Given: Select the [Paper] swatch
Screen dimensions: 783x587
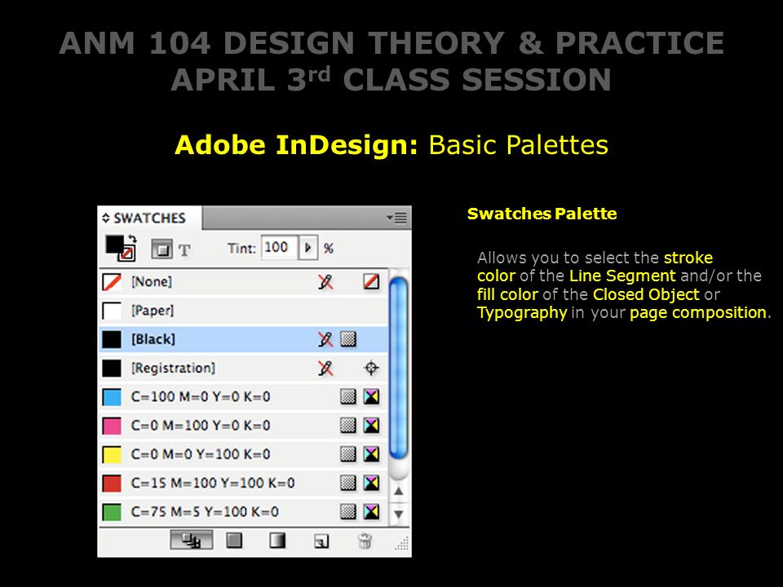Looking at the screenshot, I should click(x=244, y=311).
